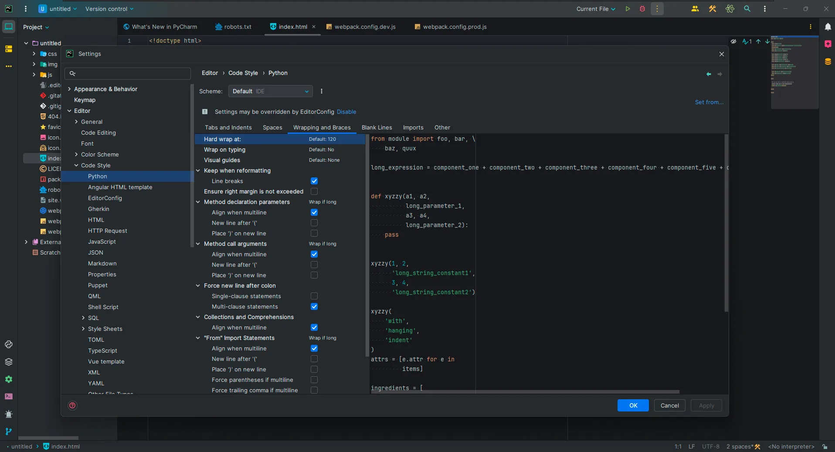Open the Notifications bell icon
The height and width of the screenshot is (452, 835).
coord(828,27)
